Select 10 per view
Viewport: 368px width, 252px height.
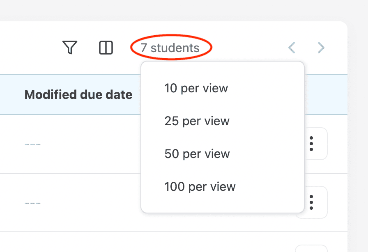[196, 88]
